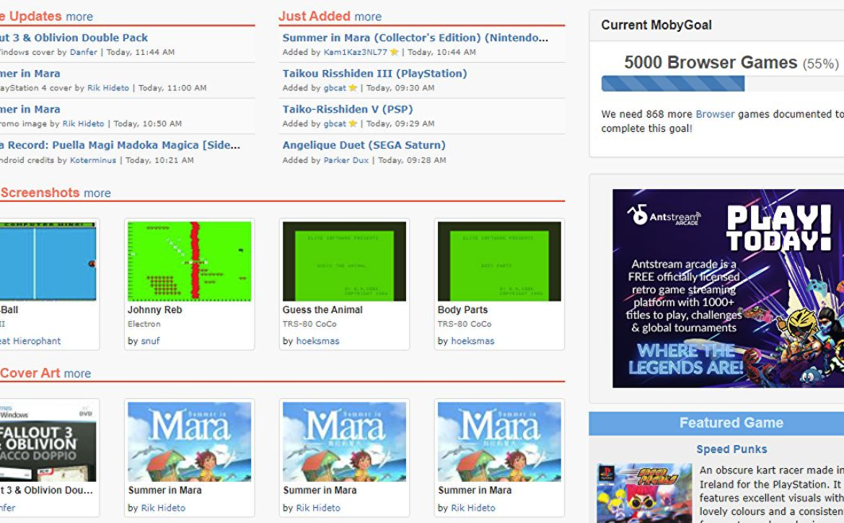This screenshot has height=523, width=844.
Task: Open Summer in Mara Collector's Edition link
Action: [x=415, y=38]
